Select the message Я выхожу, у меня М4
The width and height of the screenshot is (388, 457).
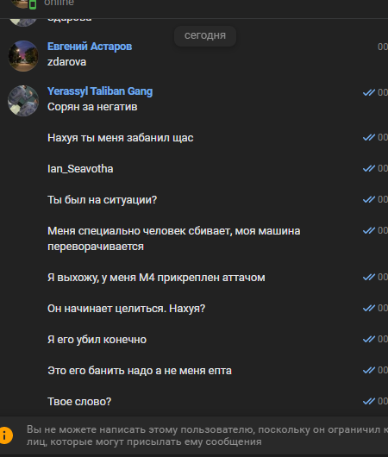156,278
